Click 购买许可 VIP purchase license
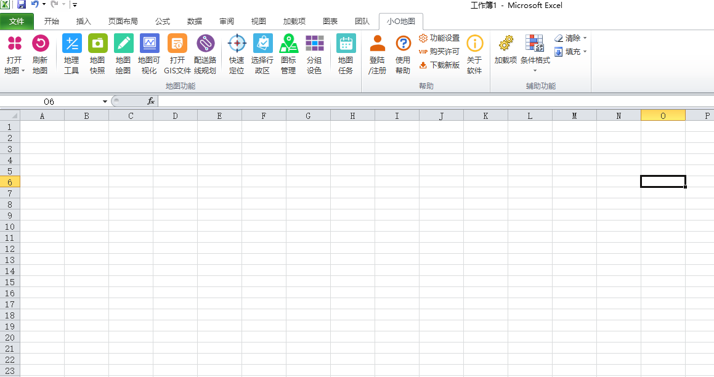The height and width of the screenshot is (377, 714). pos(439,52)
